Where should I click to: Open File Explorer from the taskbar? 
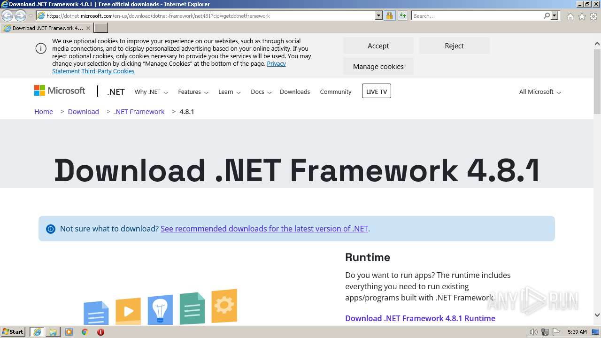(53, 332)
